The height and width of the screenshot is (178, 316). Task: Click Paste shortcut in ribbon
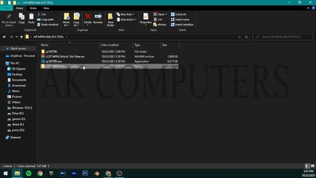tap(48, 24)
